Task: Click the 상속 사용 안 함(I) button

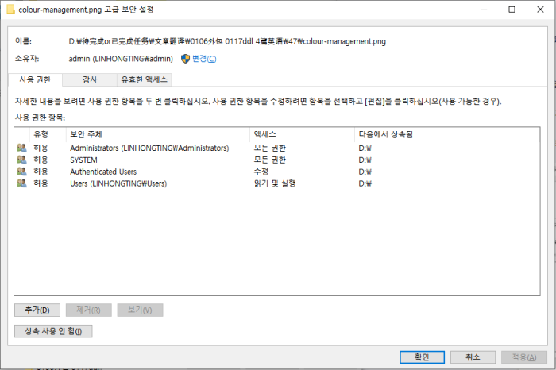Action: point(53,331)
